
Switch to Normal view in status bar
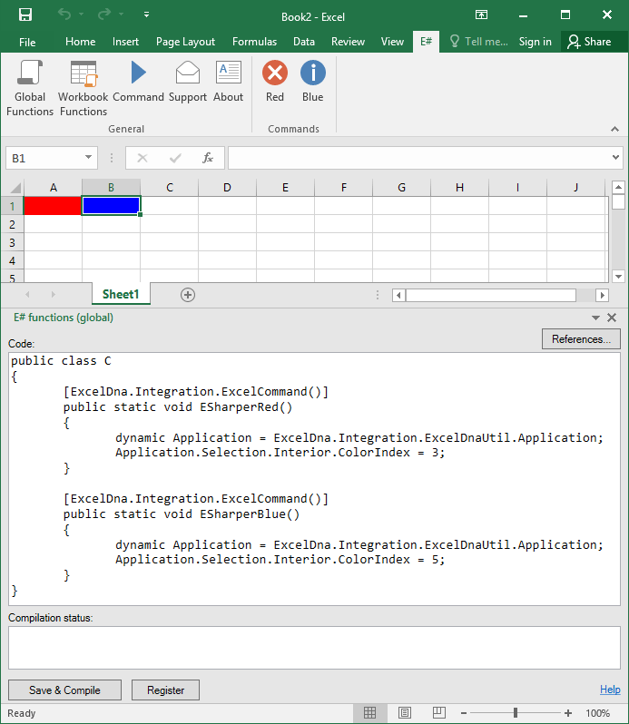[370, 713]
